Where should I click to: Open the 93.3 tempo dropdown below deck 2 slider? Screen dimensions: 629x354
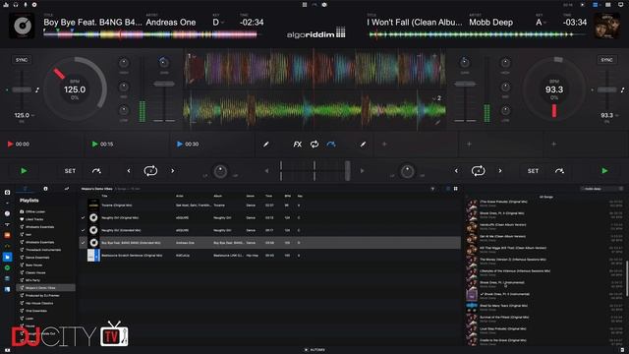pos(609,115)
